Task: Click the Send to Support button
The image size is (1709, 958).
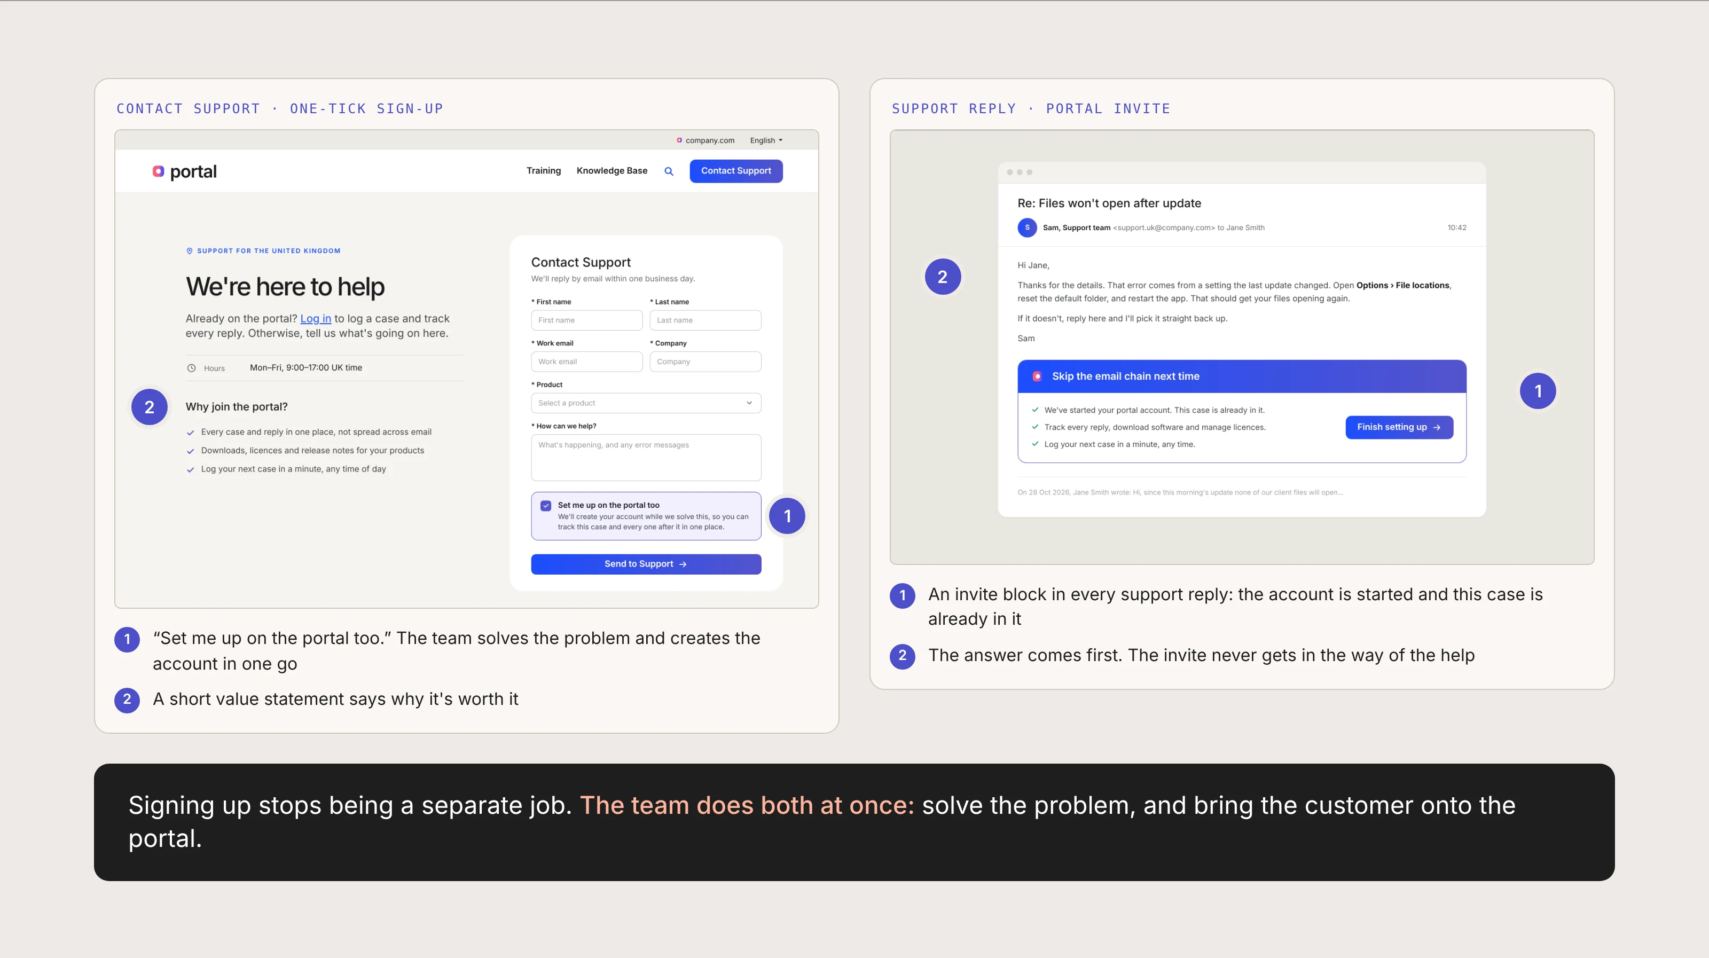Action: [646, 564]
